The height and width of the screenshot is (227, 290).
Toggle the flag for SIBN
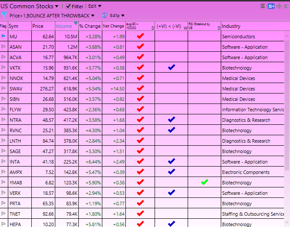(x=3, y=99)
